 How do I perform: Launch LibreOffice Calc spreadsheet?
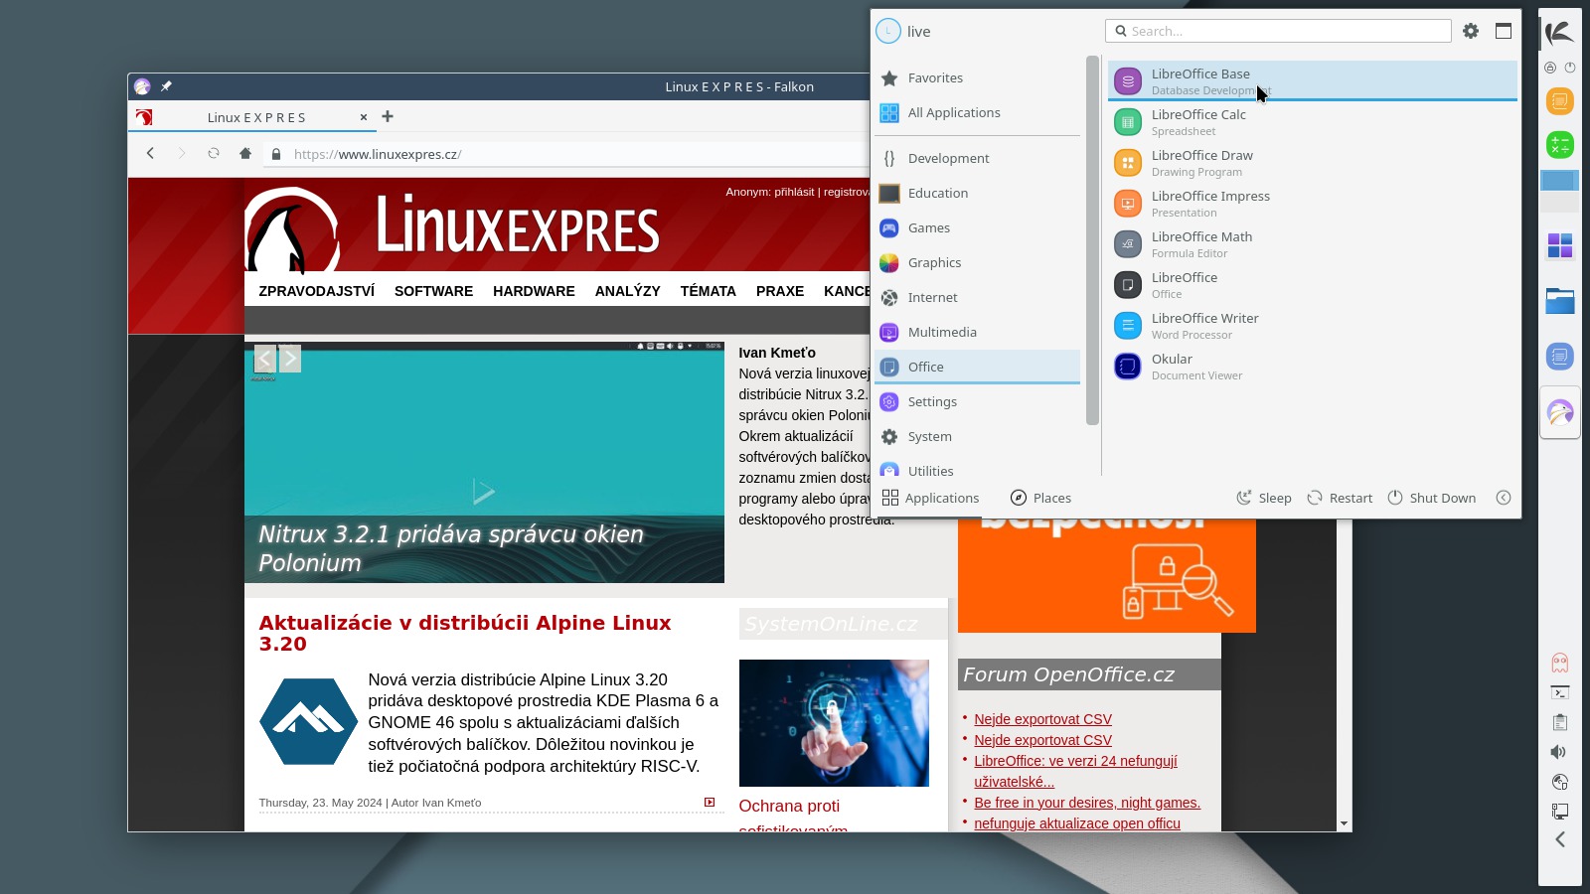(1313, 122)
